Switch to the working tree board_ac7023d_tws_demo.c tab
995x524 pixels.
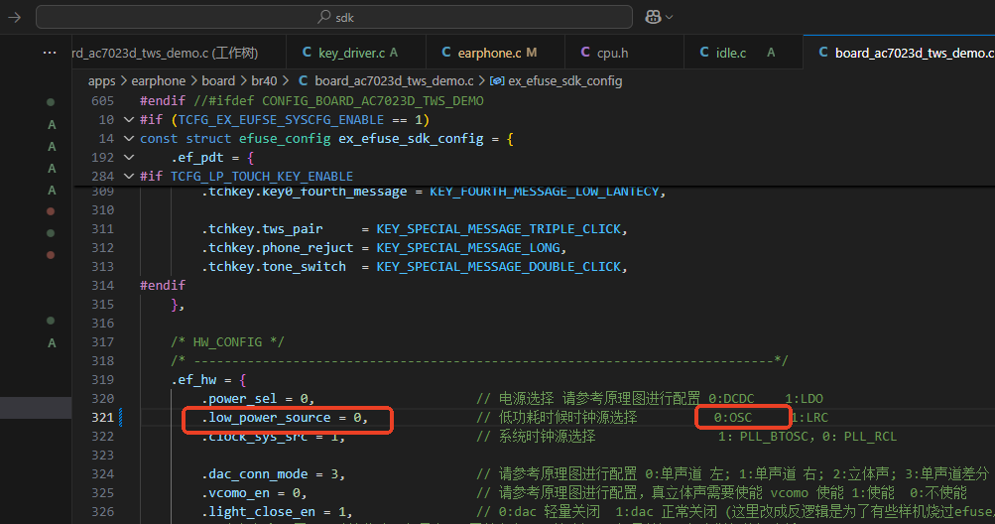(179, 53)
